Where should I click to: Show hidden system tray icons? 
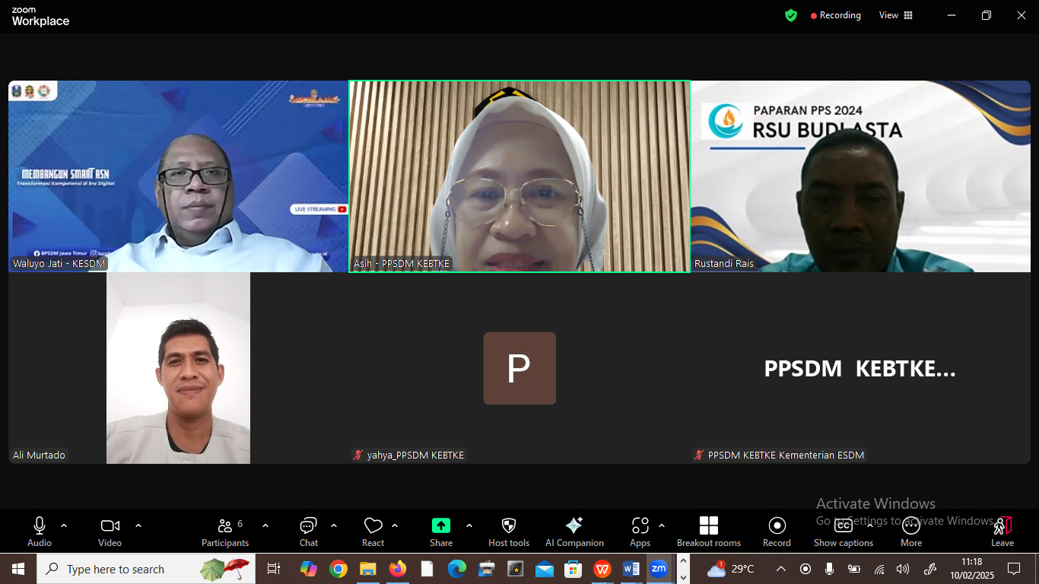pyautogui.click(x=781, y=569)
